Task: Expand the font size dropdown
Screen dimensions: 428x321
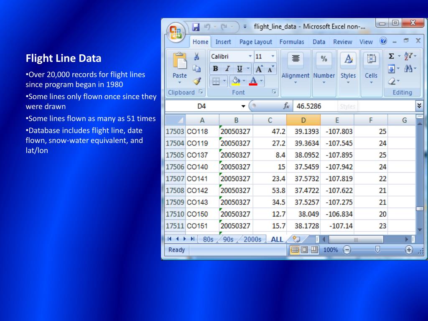Action: [x=273, y=56]
